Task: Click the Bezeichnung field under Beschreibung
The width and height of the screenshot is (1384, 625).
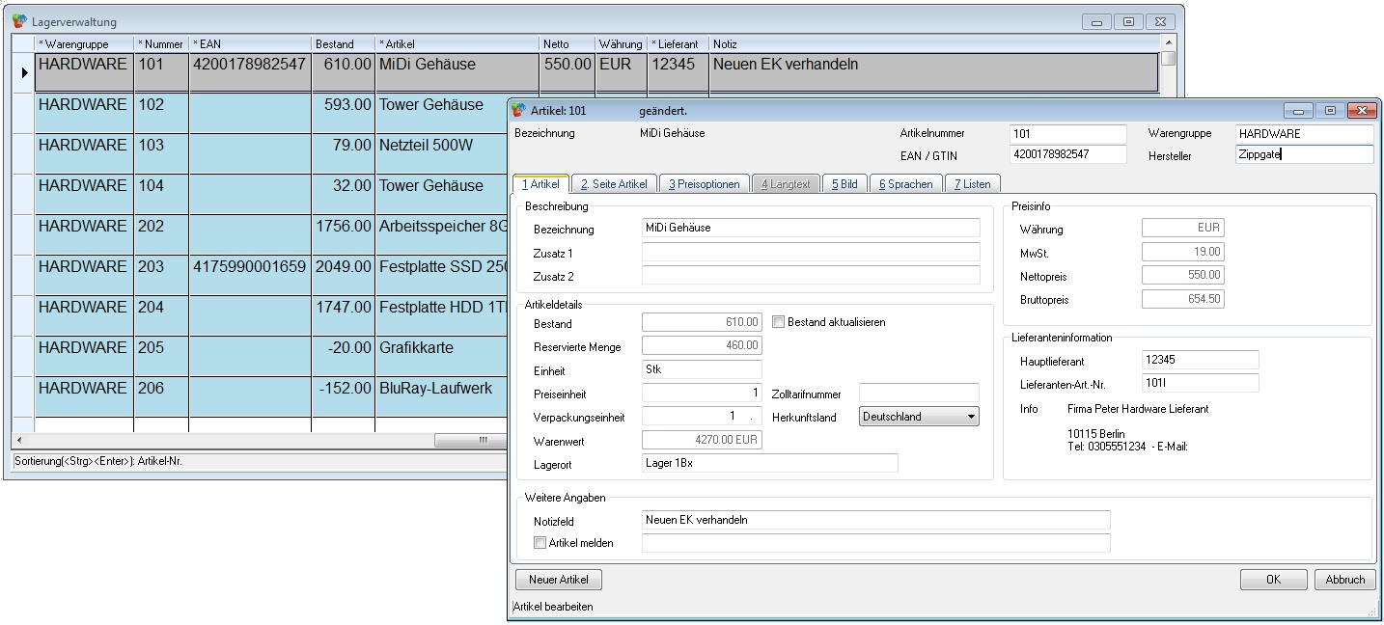Action: point(811,228)
